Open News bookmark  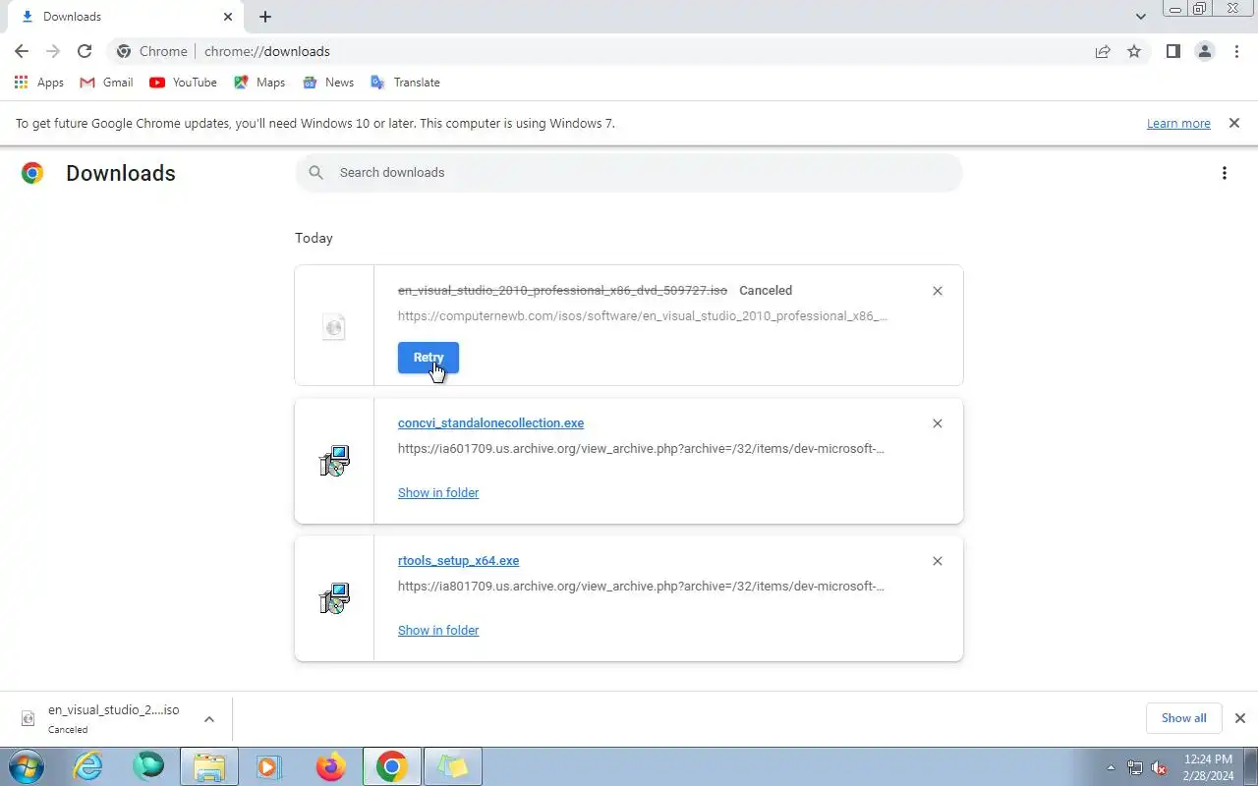(x=328, y=83)
